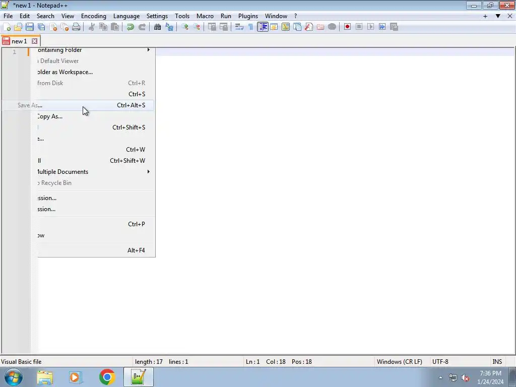Viewport: 516px width, 387px height.
Task: Open the Search menu
Action: [x=45, y=16]
